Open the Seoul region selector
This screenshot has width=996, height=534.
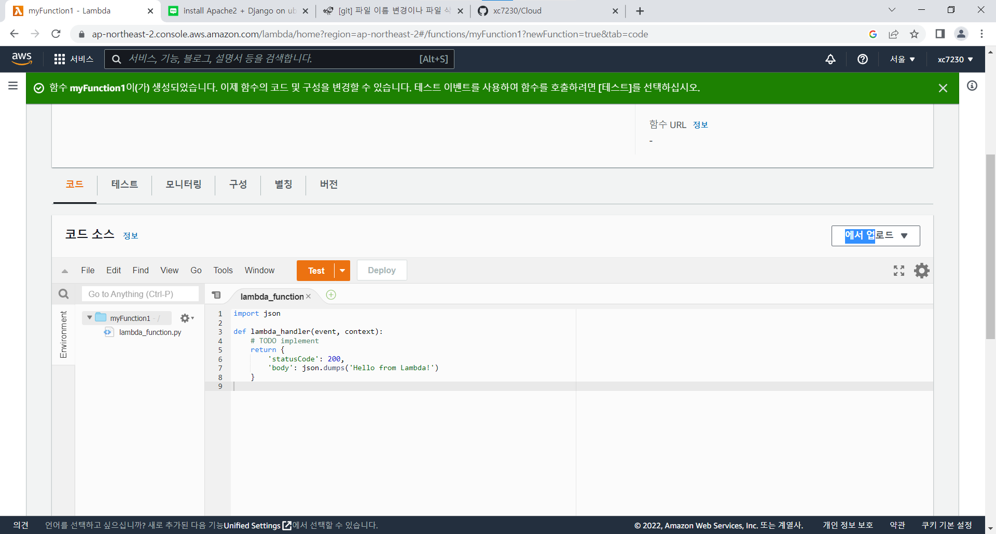[903, 59]
